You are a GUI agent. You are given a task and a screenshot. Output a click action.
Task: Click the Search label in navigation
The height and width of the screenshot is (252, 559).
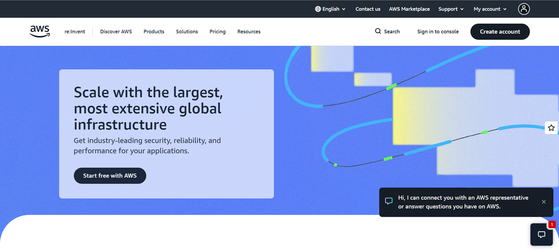pyautogui.click(x=392, y=31)
